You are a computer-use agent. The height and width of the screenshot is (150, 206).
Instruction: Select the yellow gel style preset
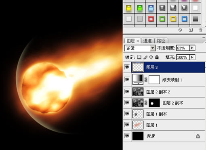click(128, 8)
